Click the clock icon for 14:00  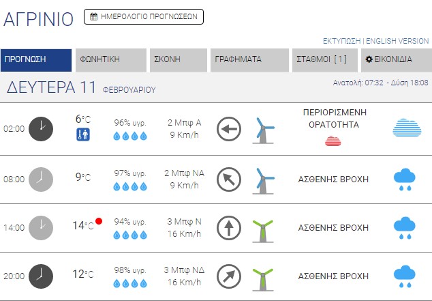point(41,227)
